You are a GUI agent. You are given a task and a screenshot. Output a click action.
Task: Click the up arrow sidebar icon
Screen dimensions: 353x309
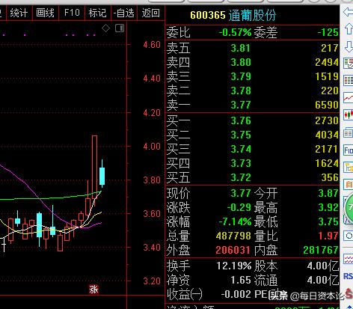click(349, 29)
